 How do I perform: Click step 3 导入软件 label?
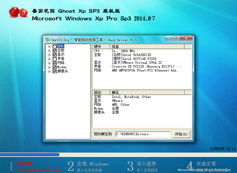146,164
